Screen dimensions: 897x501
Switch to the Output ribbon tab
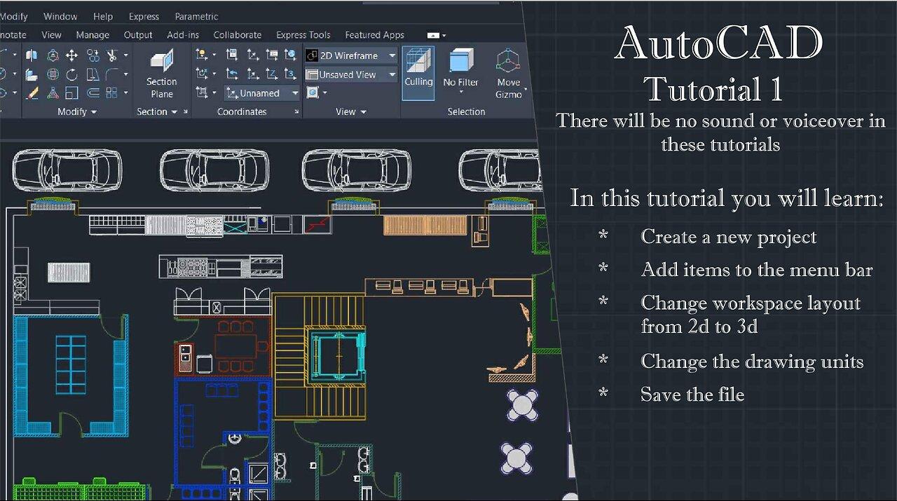click(x=137, y=34)
